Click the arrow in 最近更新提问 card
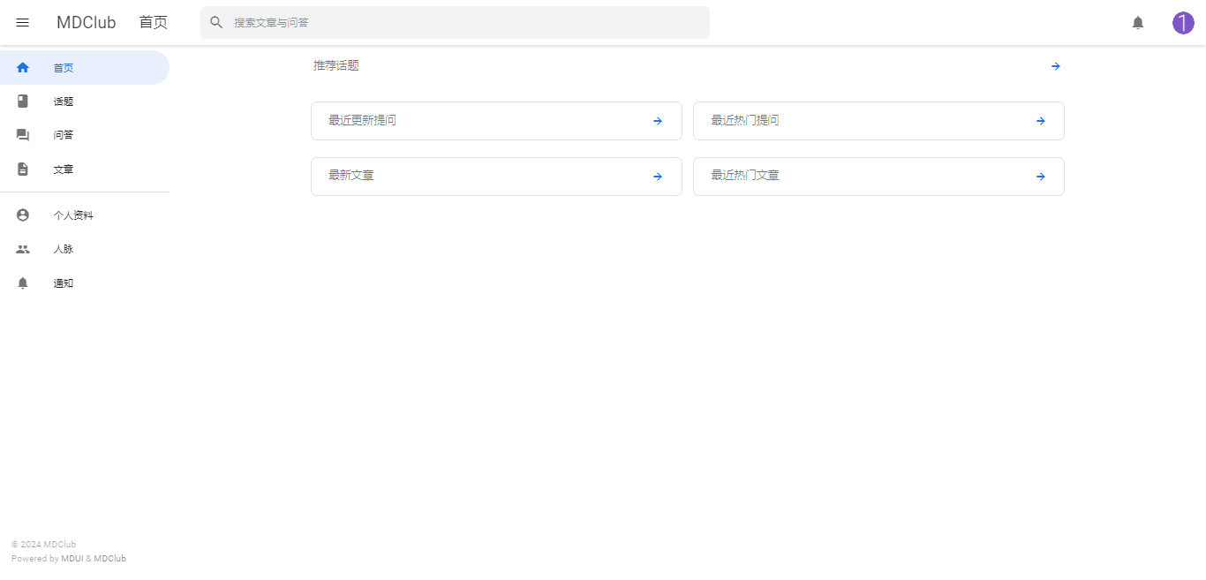Screen dimensions: 1206x580 [x=658, y=121]
